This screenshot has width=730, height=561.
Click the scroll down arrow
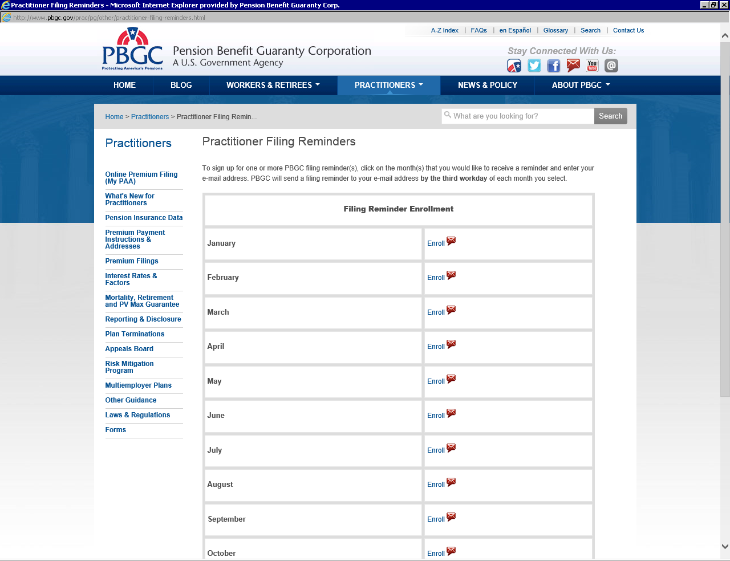[725, 546]
